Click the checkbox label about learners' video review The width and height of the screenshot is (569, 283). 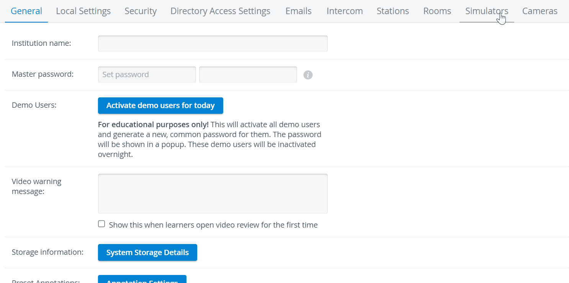coord(213,225)
